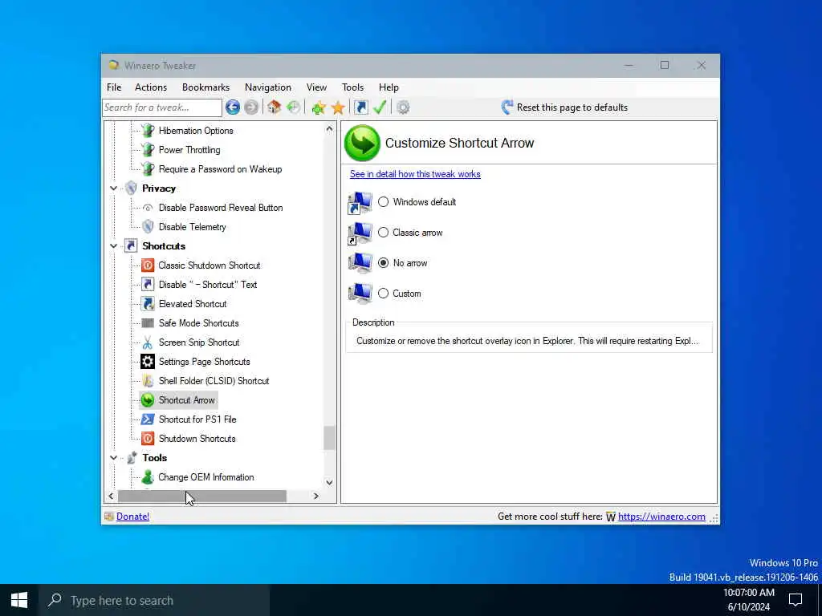Screen dimensions: 822x616
Task: Click the Disable Telemetry shield icon
Action: pyautogui.click(x=149, y=227)
